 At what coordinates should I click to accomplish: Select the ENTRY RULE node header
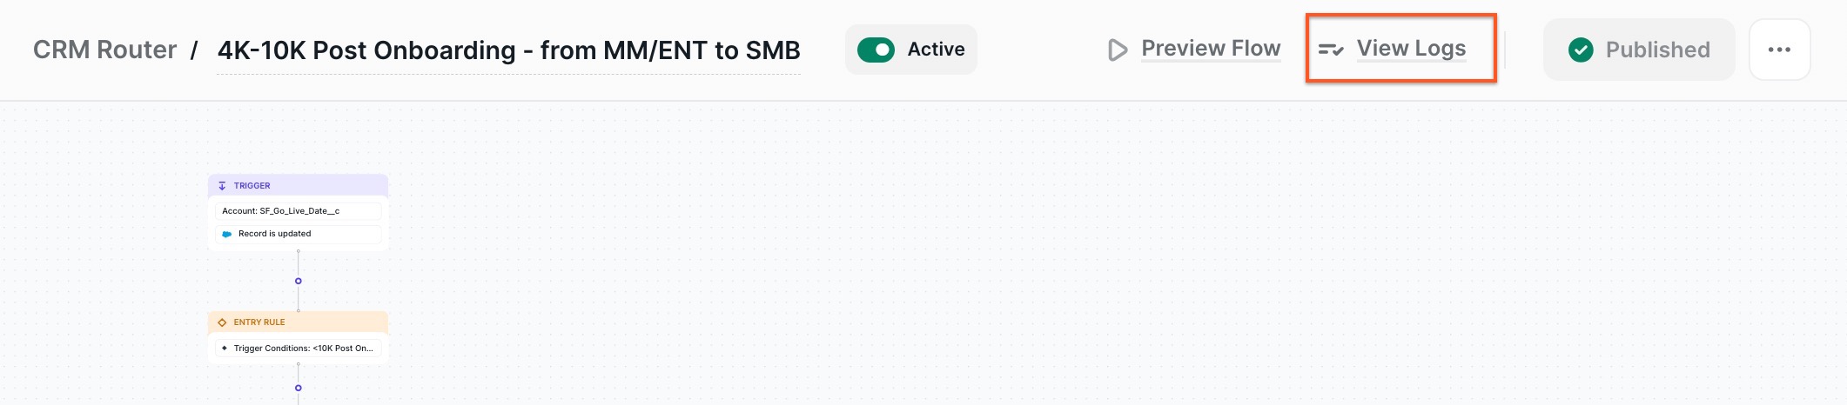298,322
